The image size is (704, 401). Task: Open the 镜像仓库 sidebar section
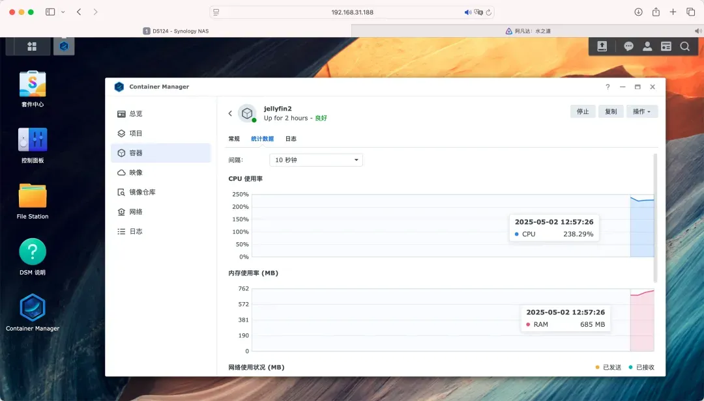pyautogui.click(x=161, y=192)
